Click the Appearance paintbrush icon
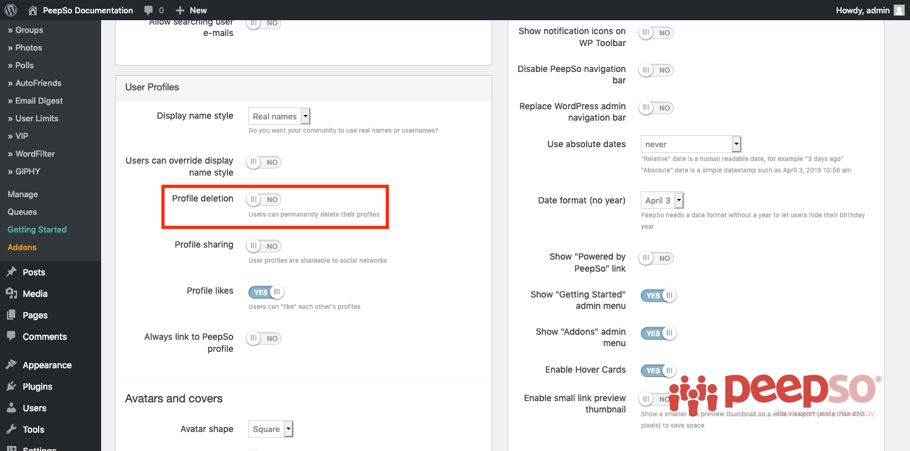Screen dimensions: 910x451 click(11, 365)
